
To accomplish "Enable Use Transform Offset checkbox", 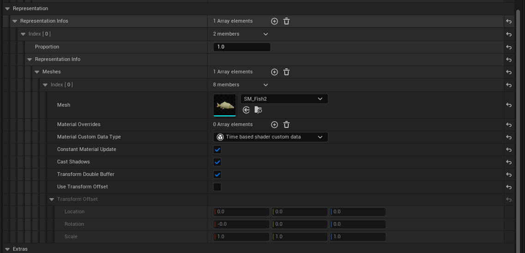I will tap(217, 187).
